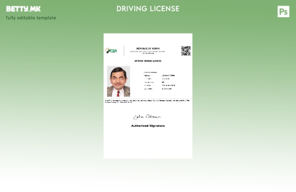Click the expiry date value in the last row

pyautogui.click(x=167, y=89)
